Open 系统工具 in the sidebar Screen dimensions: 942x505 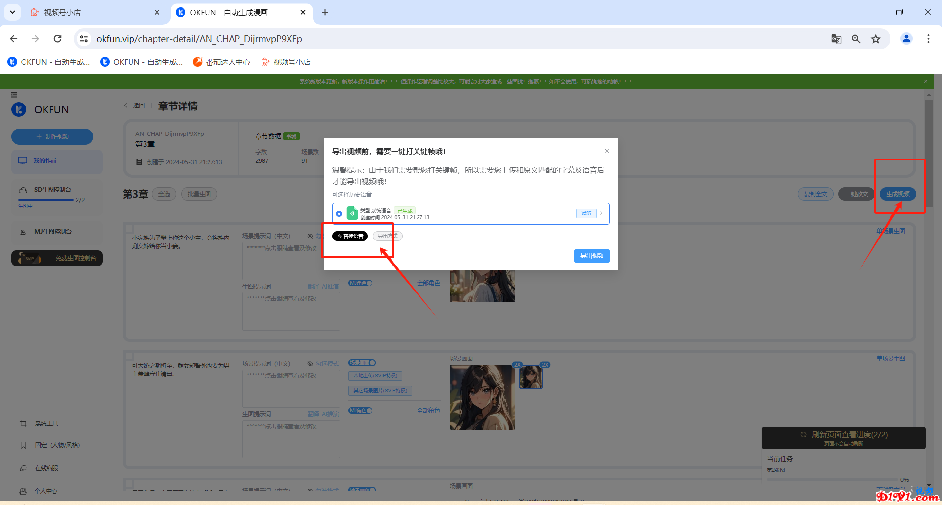47,424
